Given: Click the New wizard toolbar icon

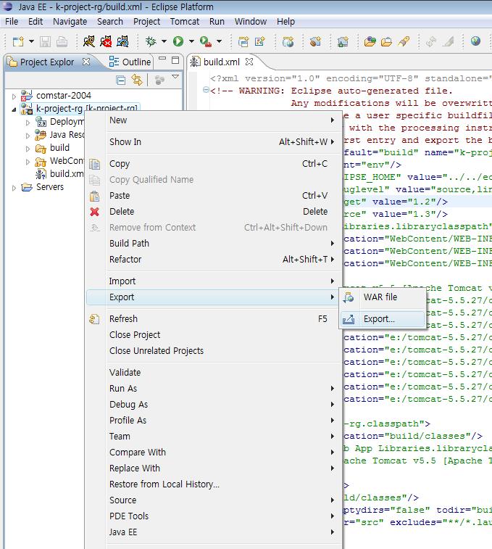Looking at the screenshot, I should pyautogui.click(x=18, y=41).
